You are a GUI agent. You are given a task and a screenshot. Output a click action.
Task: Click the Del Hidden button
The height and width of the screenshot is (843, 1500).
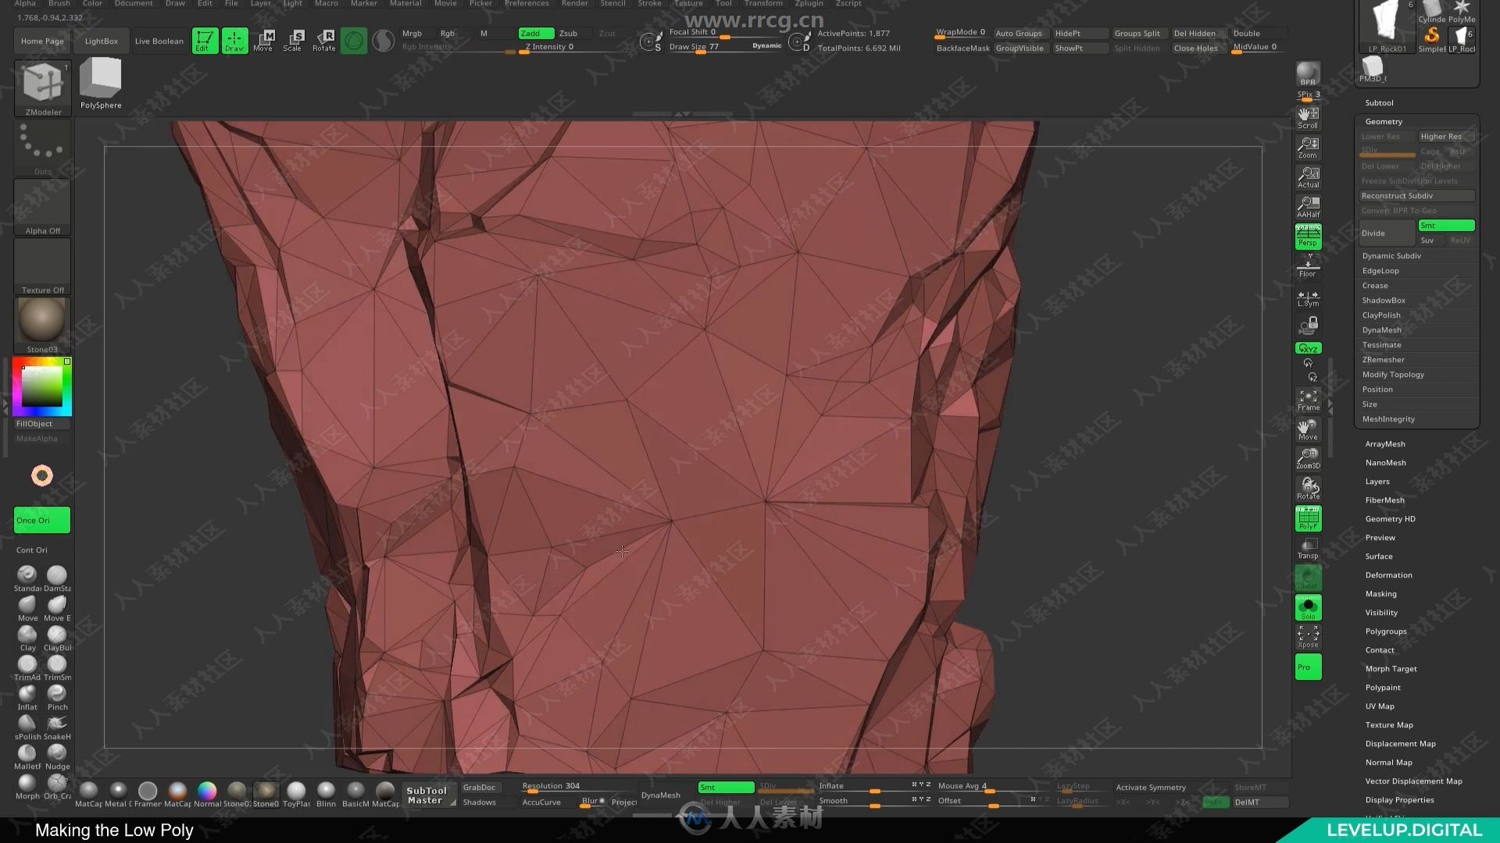tap(1198, 34)
